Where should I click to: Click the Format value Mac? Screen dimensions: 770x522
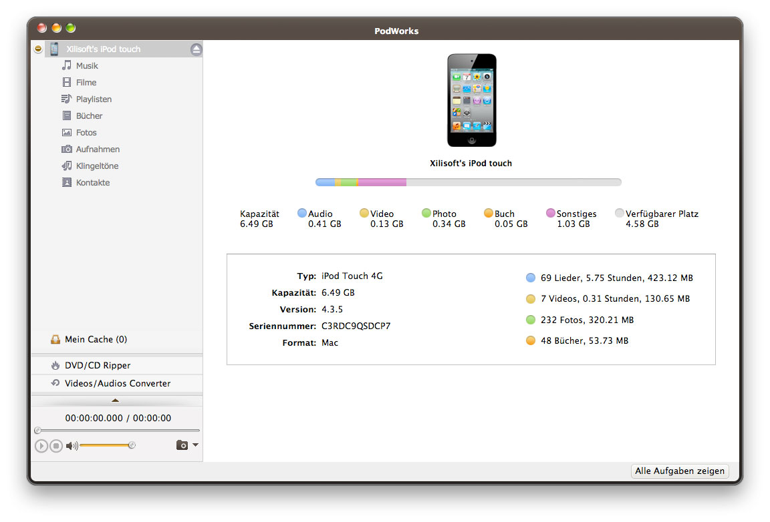click(330, 342)
